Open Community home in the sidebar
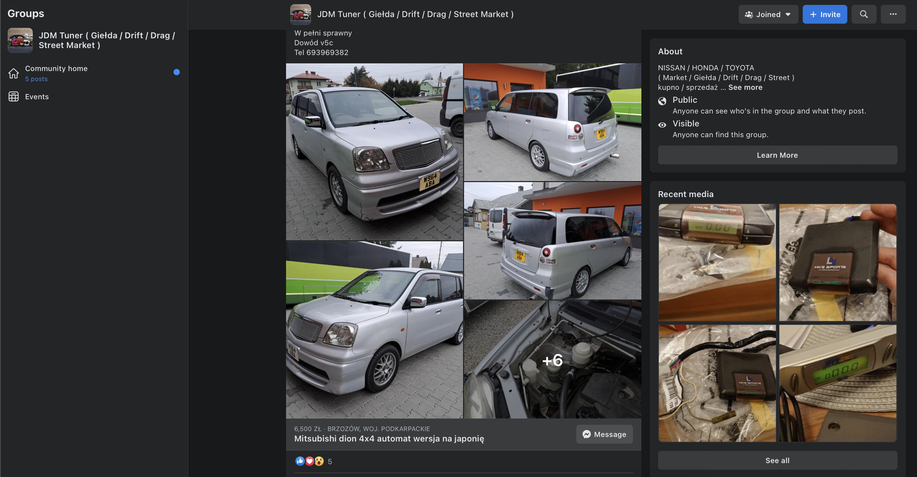 [94, 73]
